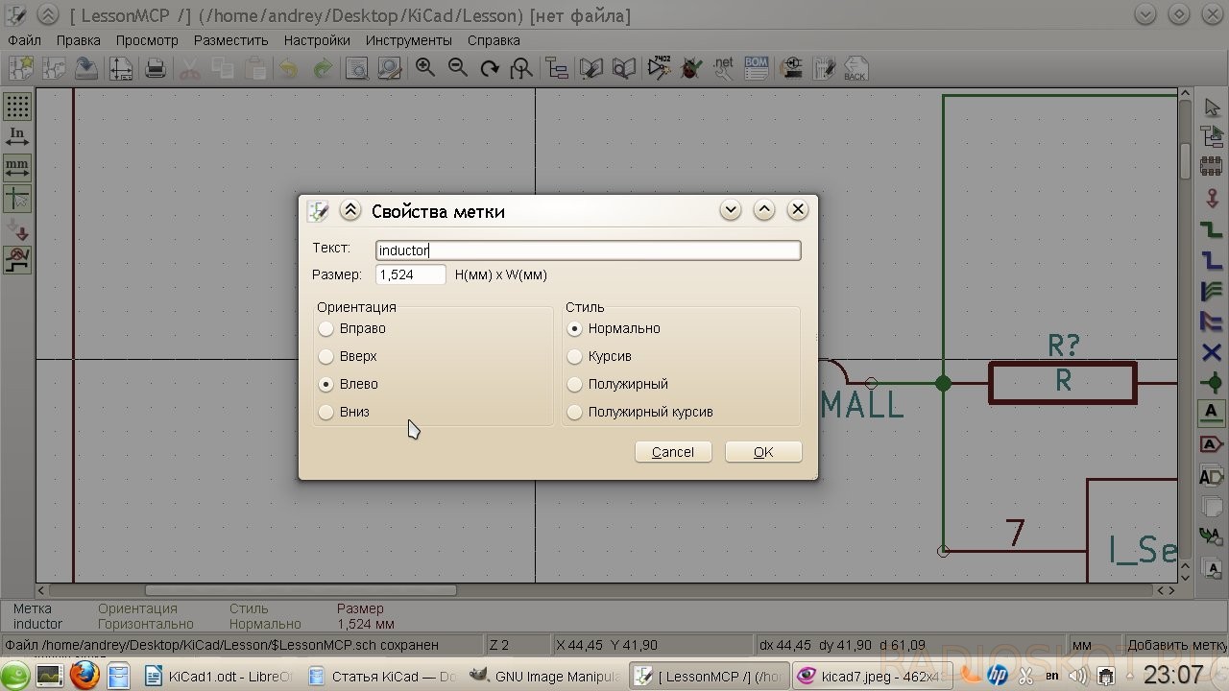Open the BOM generation tool
This screenshot has height=691, width=1229.
pos(757,68)
